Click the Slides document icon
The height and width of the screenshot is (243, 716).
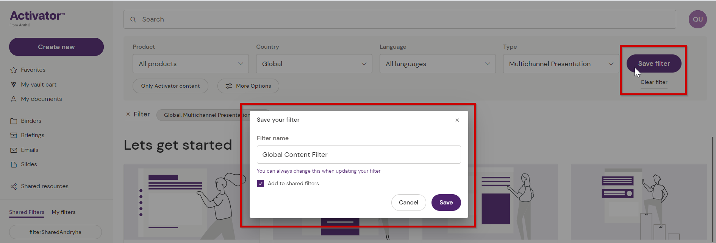(14, 164)
